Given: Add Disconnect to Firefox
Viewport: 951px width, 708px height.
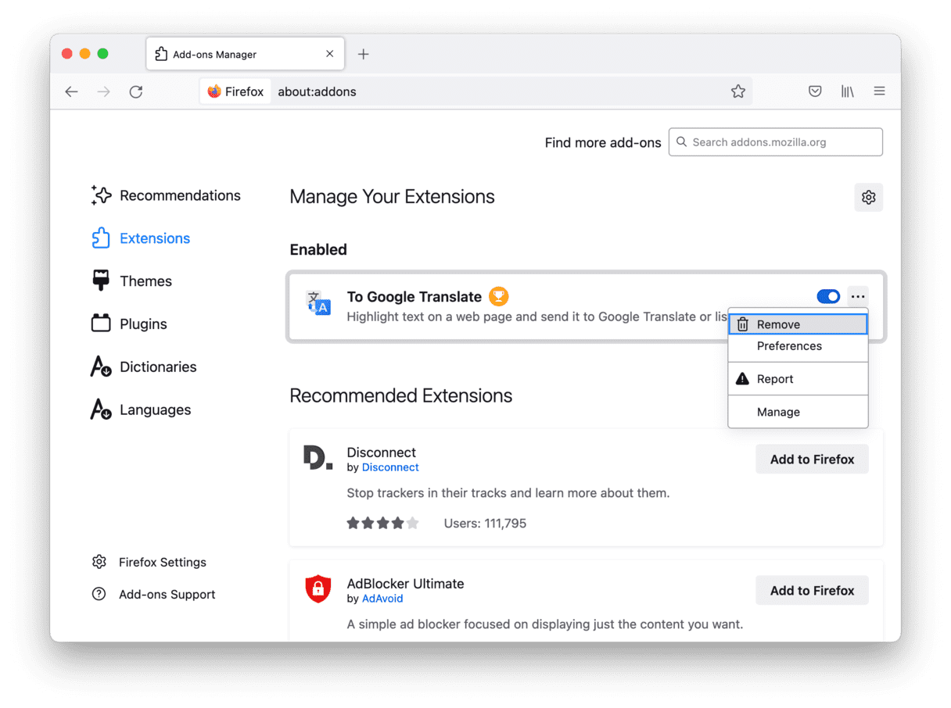Looking at the screenshot, I should tap(812, 459).
